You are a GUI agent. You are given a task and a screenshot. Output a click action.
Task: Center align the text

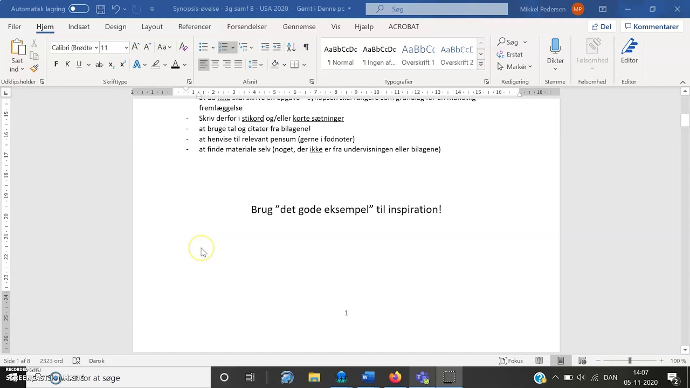(x=215, y=65)
